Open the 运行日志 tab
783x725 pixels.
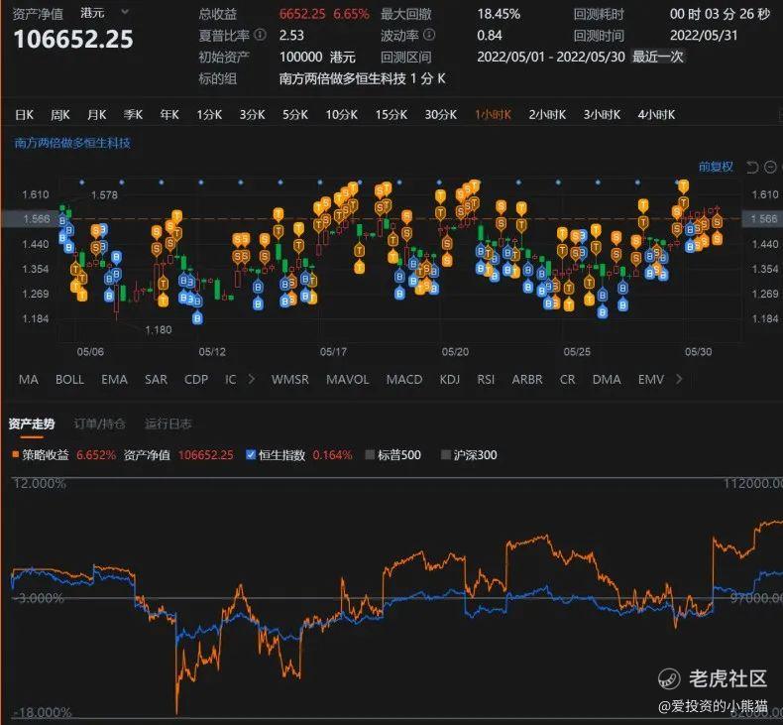[168, 424]
